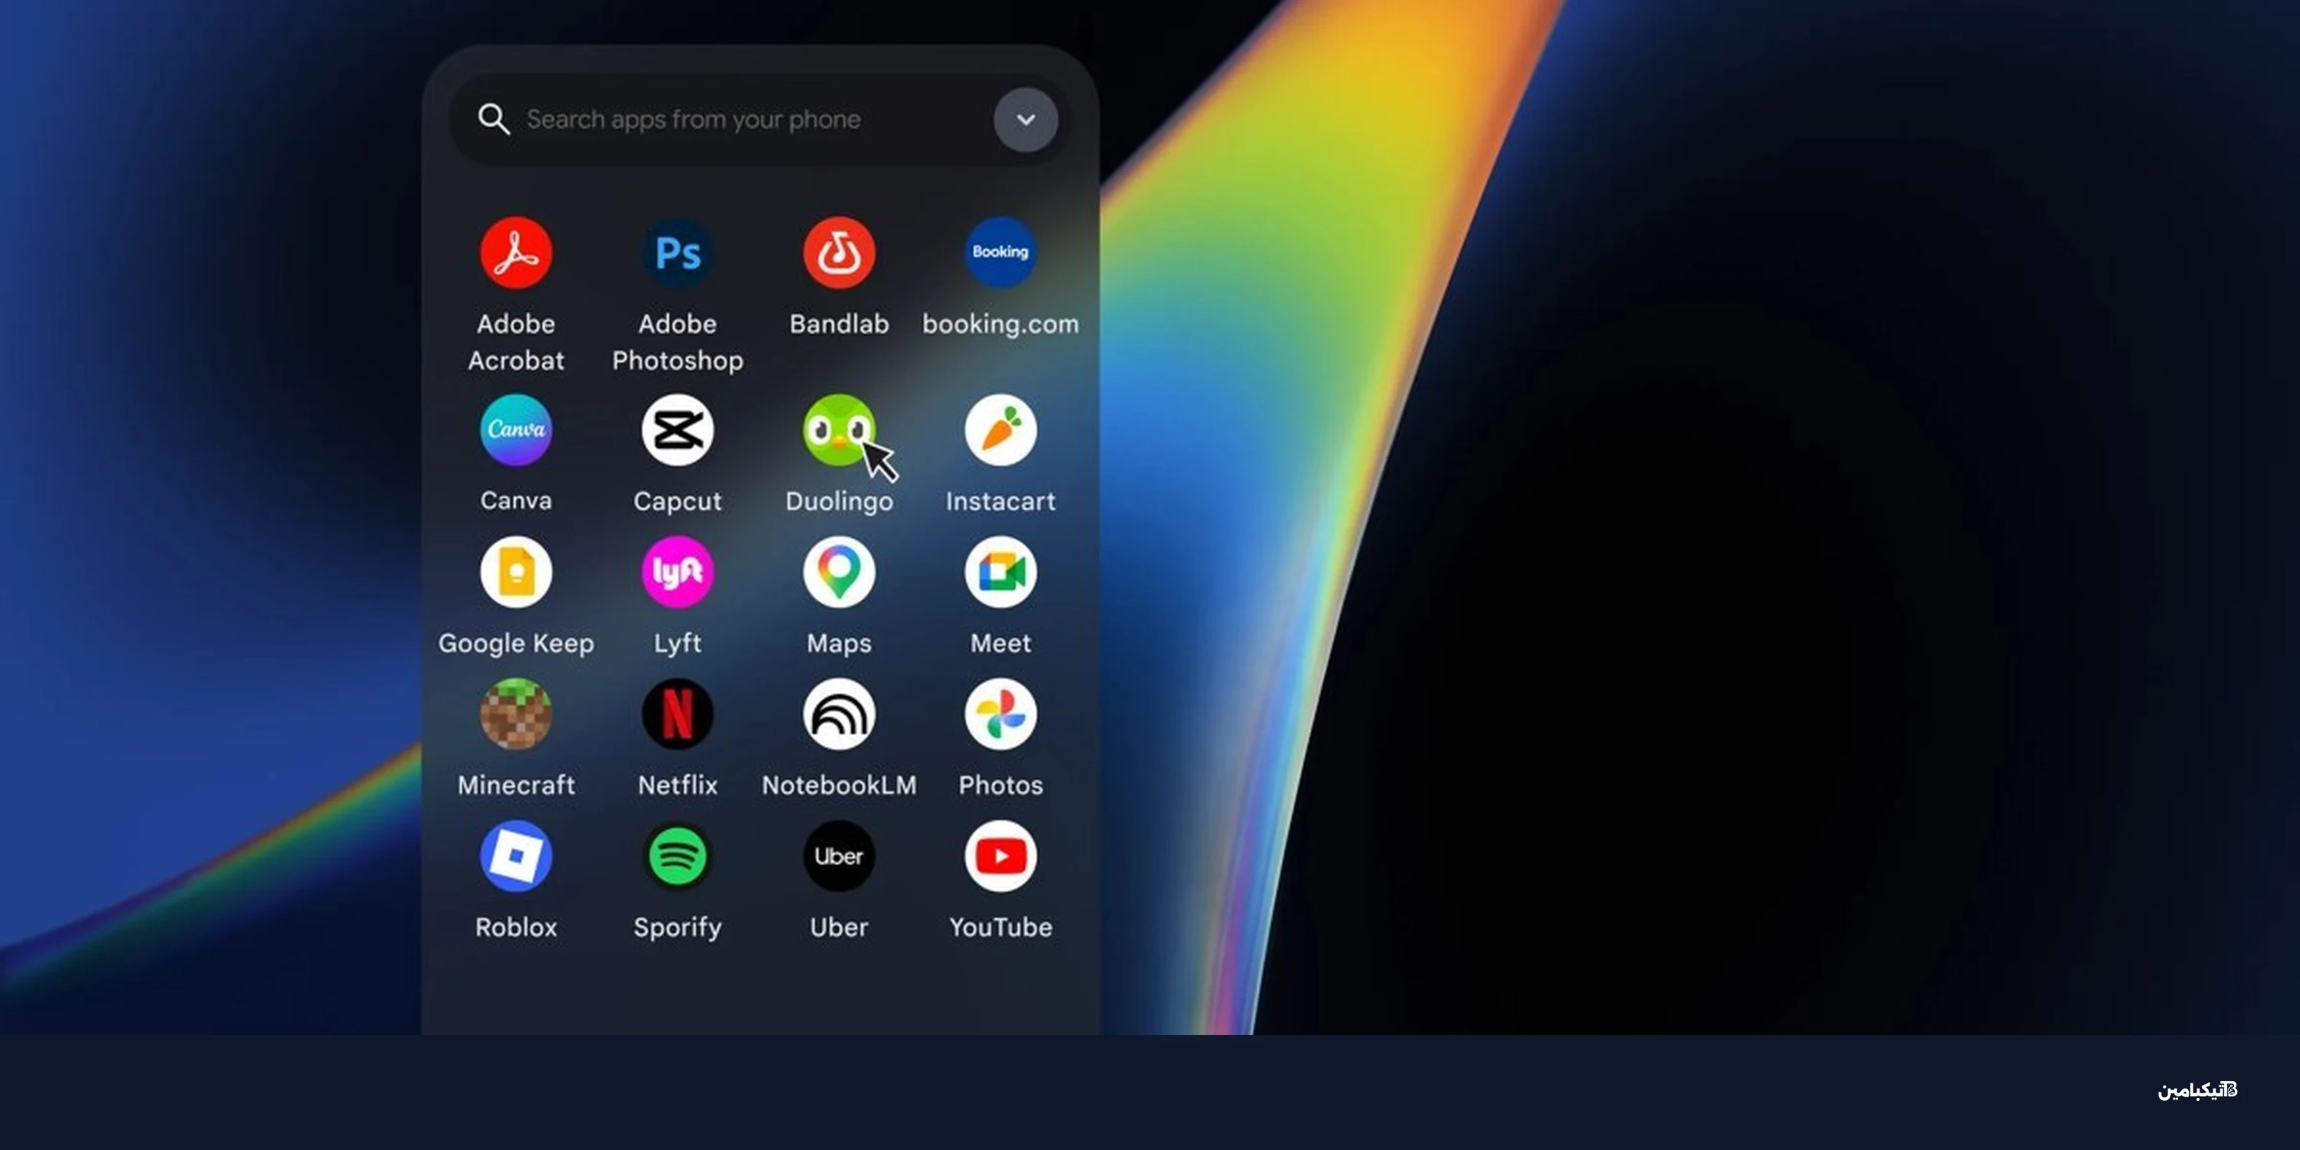Image resolution: width=2300 pixels, height=1150 pixels.
Task: Open the Adobe Acrobat app icon
Action: point(516,253)
